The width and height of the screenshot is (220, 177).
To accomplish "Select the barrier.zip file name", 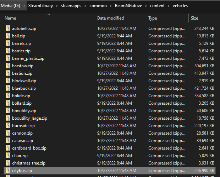I will point(21,51).
